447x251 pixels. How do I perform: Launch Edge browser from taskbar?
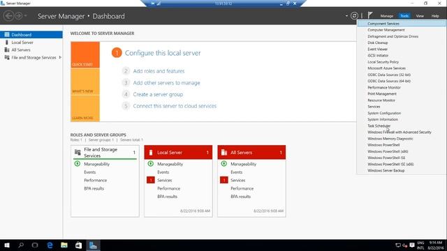(x=50, y=245)
